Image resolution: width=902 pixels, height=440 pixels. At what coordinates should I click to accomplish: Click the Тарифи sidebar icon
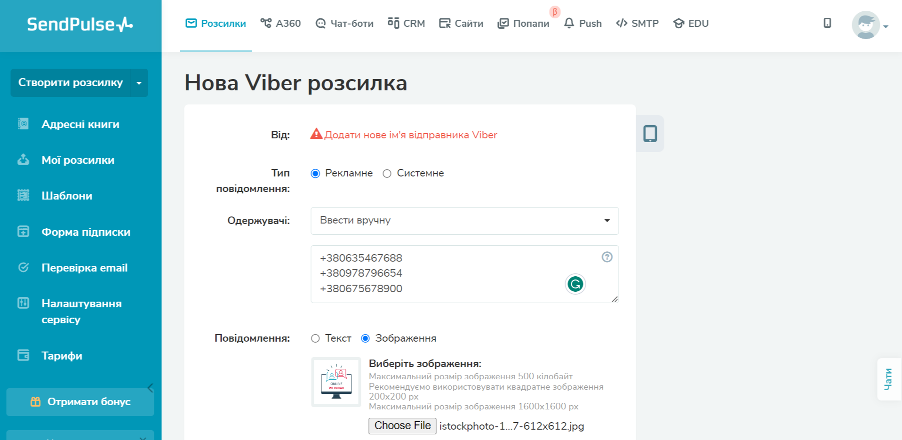pos(23,355)
